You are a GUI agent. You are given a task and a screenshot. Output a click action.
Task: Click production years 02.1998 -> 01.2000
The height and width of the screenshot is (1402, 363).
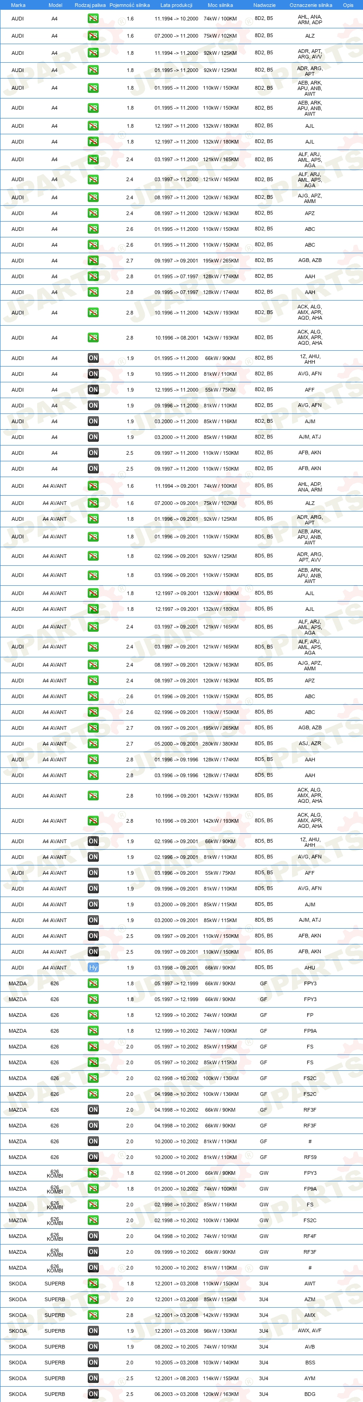coord(176,1173)
